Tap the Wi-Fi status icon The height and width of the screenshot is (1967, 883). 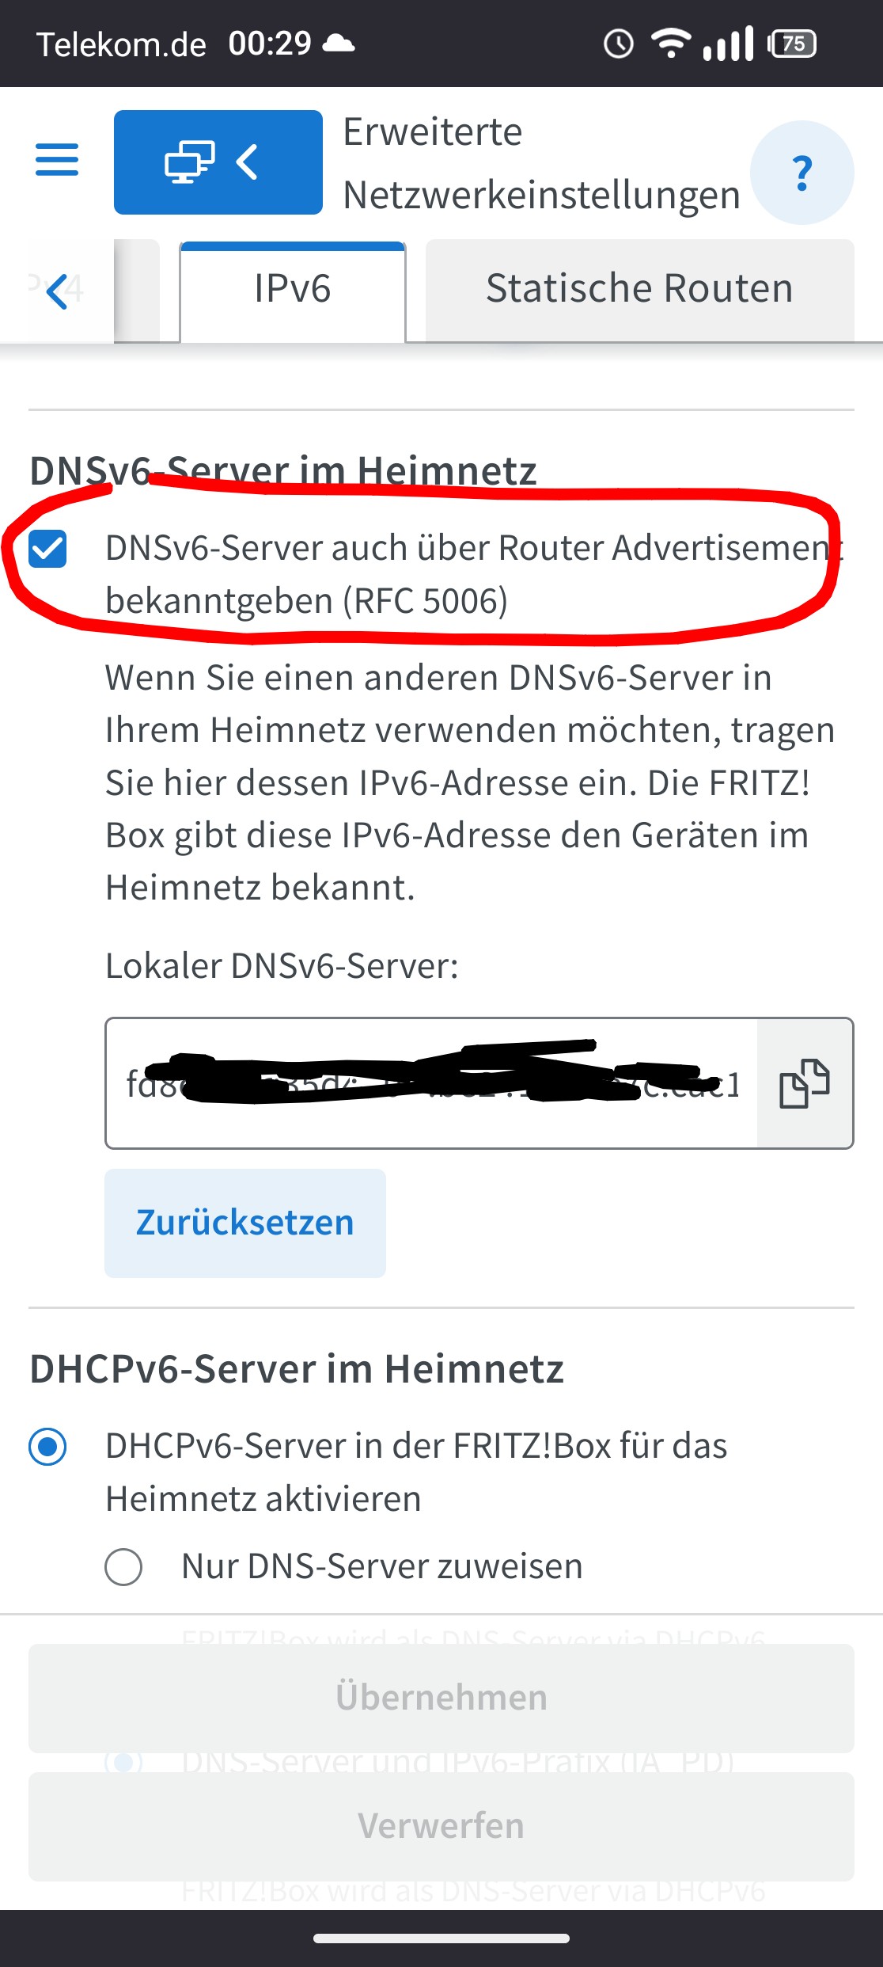tap(671, 43)
